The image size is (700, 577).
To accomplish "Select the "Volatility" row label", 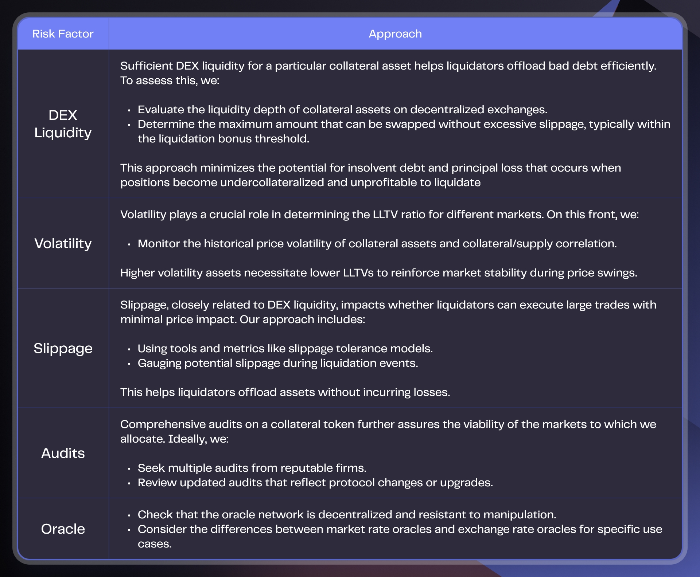I will click(x=63, y=243).
